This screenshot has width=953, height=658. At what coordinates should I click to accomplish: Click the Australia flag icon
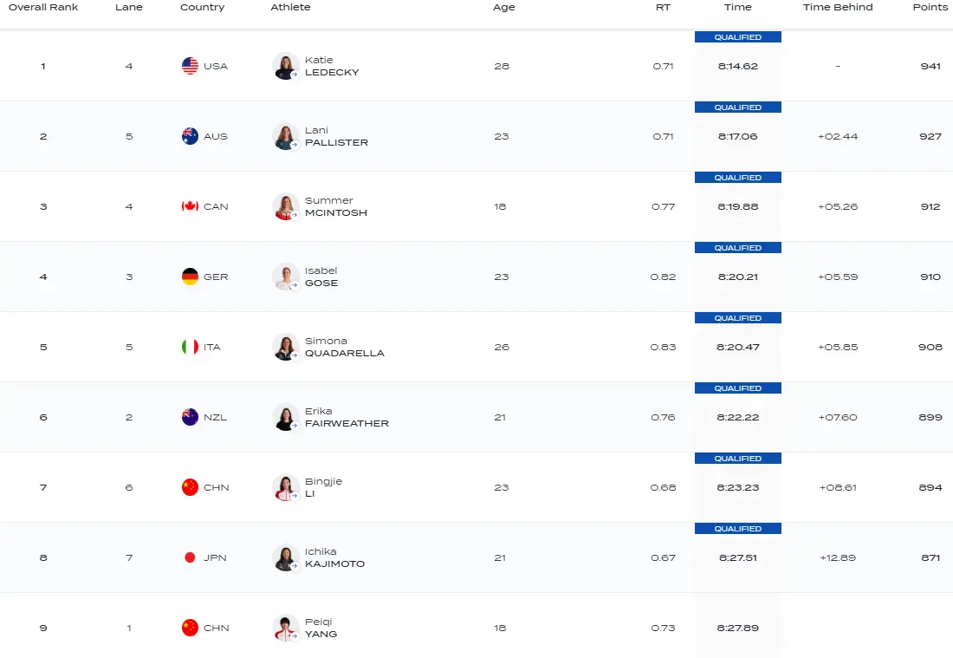click(190, 136)
